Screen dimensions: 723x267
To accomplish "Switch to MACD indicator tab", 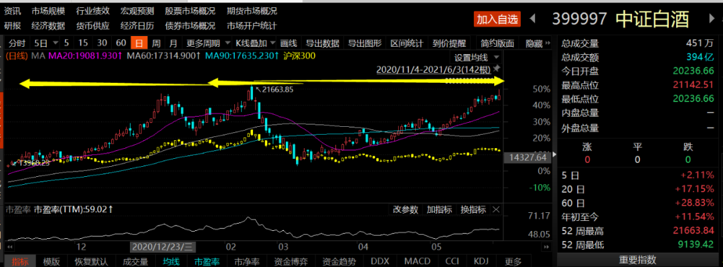I will pyautogui.click(x=417, y=262).
